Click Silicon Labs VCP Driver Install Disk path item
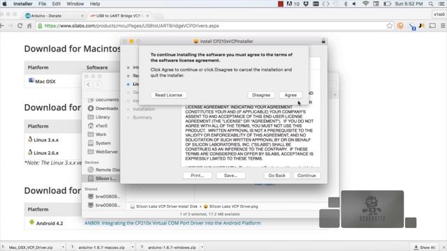447x251 pixels. (x=164, y=206)
